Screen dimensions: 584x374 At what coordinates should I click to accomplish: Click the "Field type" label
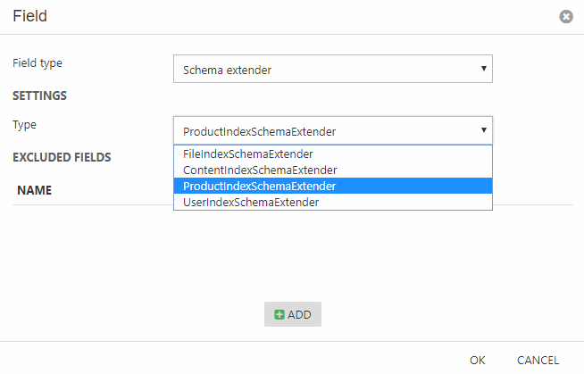tap(38, 63)
